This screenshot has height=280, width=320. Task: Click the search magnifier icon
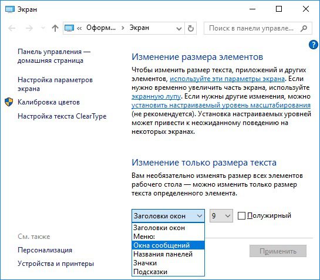(x=304, y=28)
